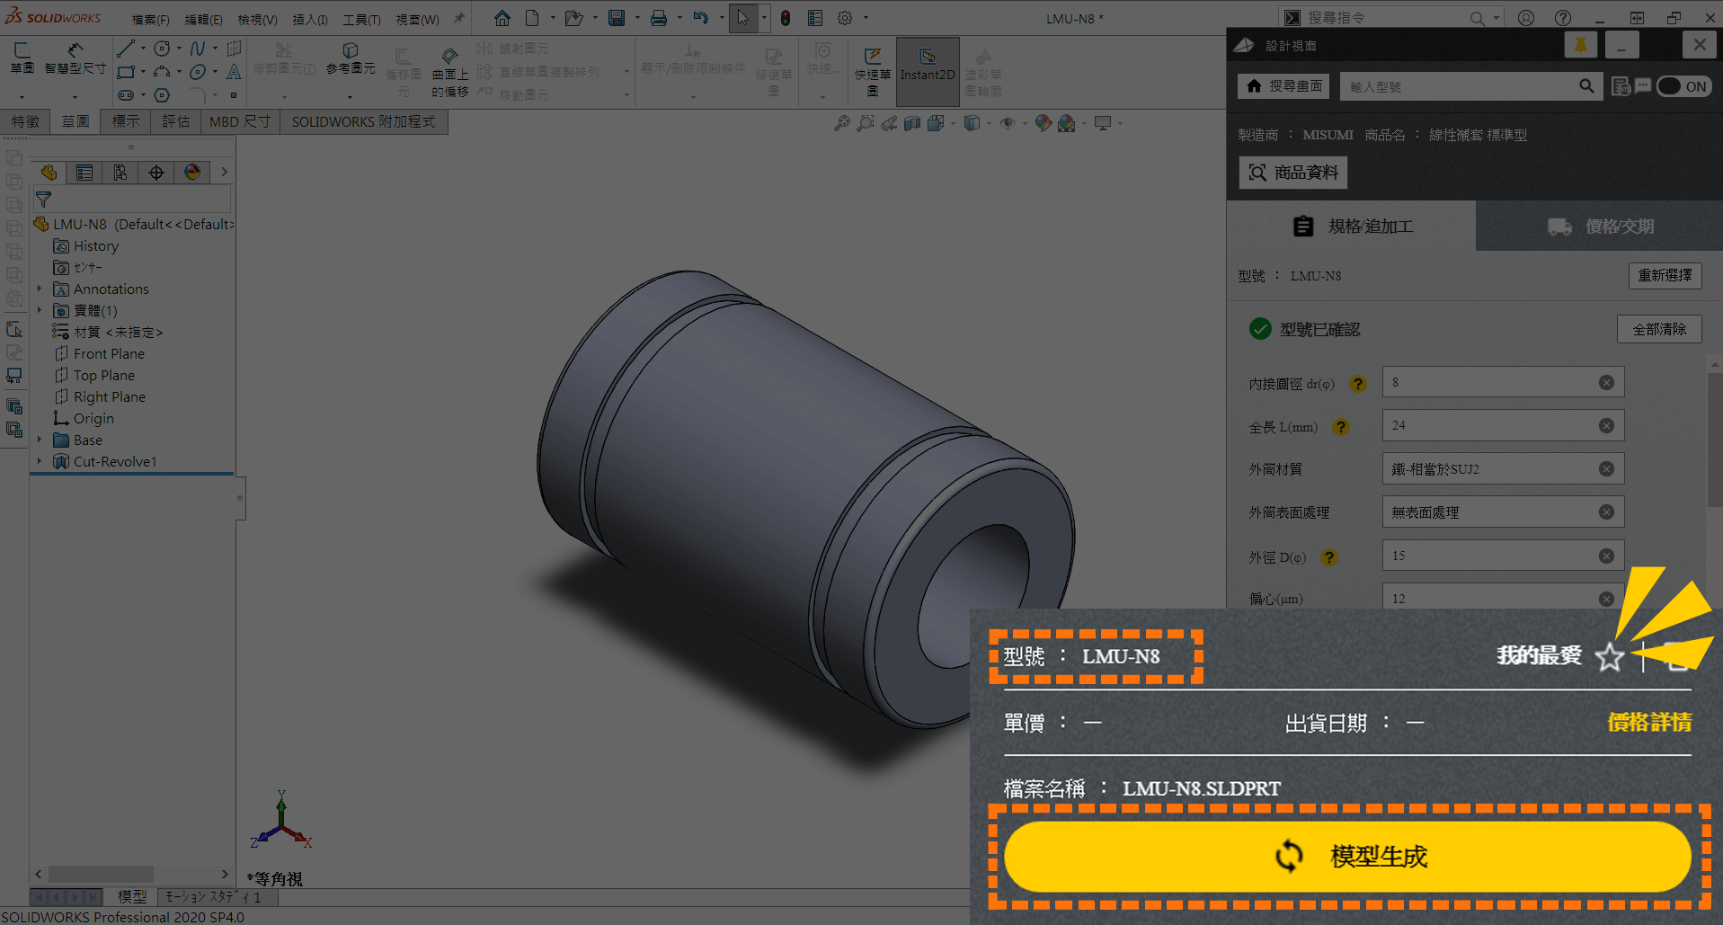Clear the 外筒材質 field with its X button
Image resolution: width=1723 pixels, height=925 pixels.
[1606, 469]
